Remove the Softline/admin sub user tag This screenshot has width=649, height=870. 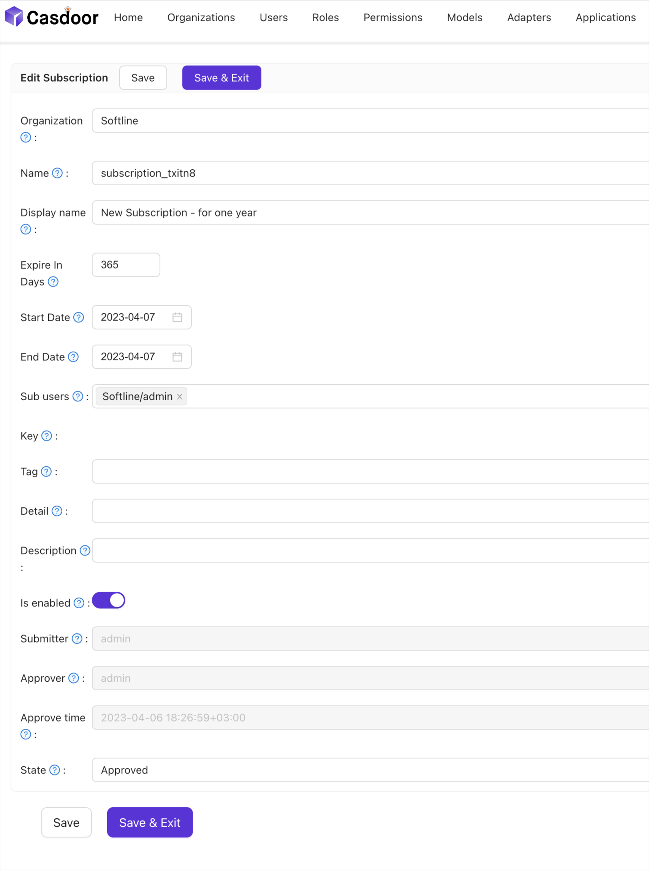click(179, 396)
